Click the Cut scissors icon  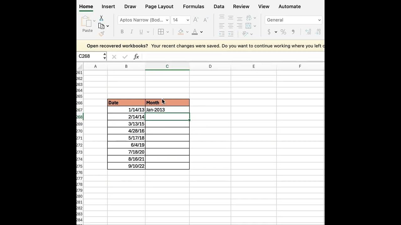pos(101,17)
